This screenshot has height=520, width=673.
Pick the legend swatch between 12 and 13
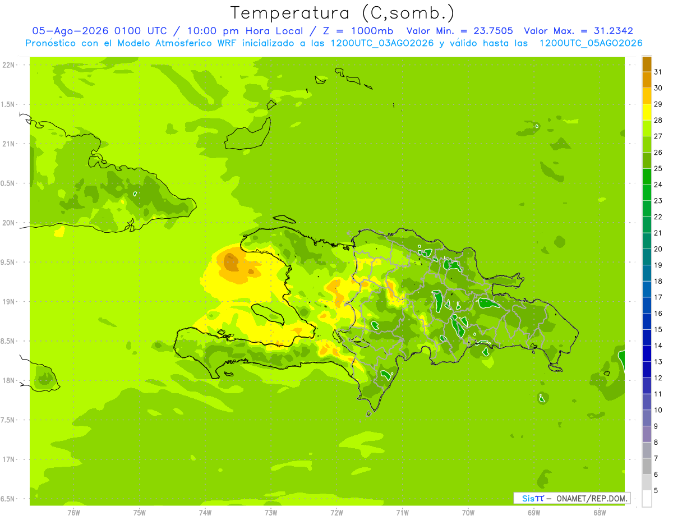pos(647,370)
